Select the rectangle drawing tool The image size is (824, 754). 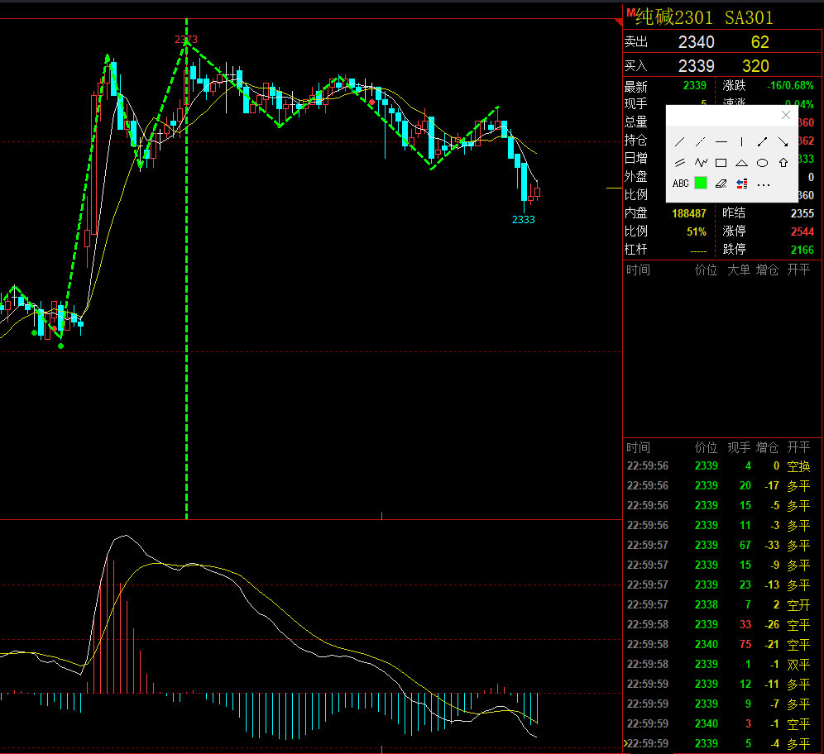click(x=721, y=163)
